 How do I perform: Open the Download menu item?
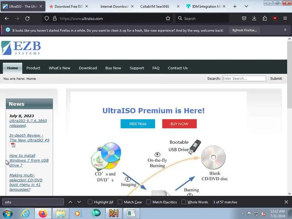[88, 68]
